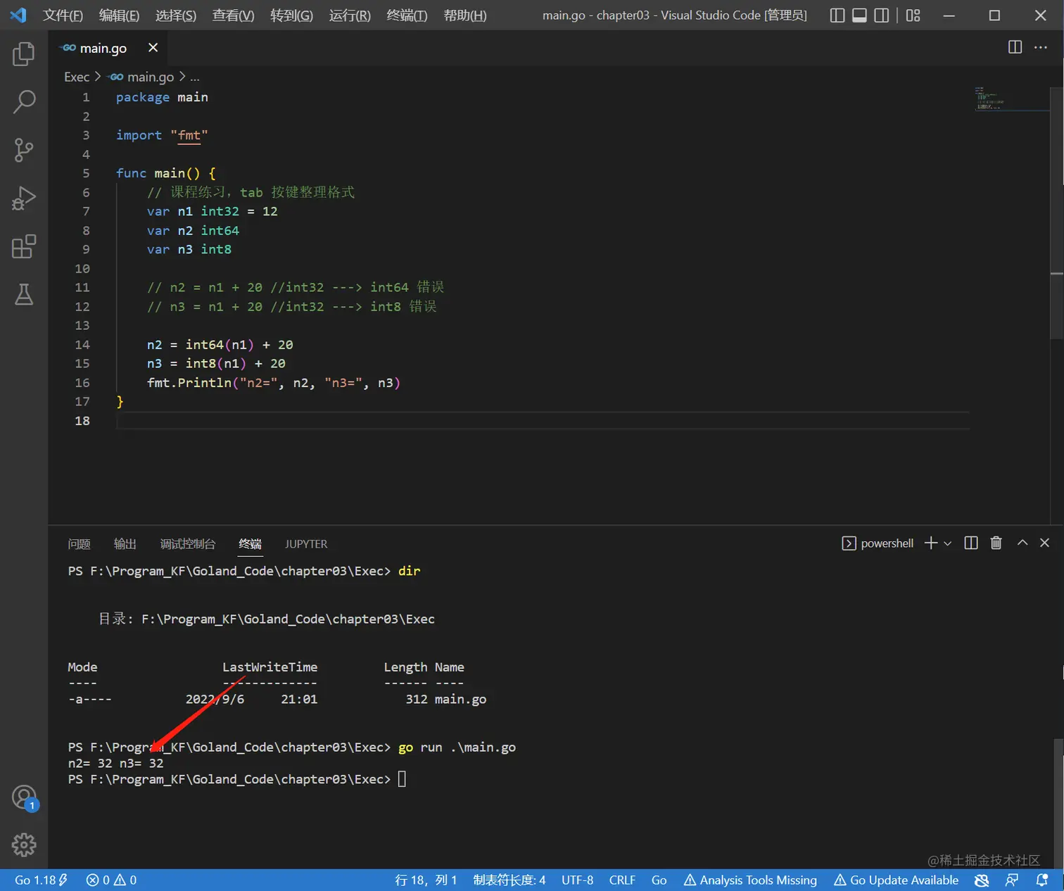Click the editor minimap preview
Screen dimensions: 1064x891
[x=1011, y=99]
